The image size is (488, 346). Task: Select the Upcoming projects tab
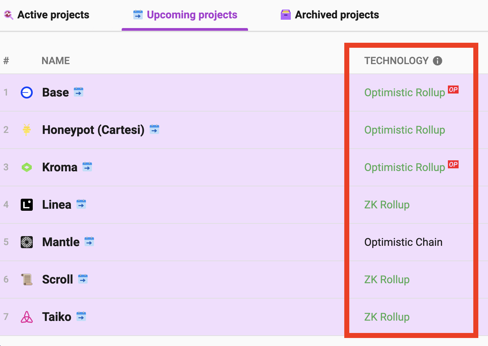185,15
